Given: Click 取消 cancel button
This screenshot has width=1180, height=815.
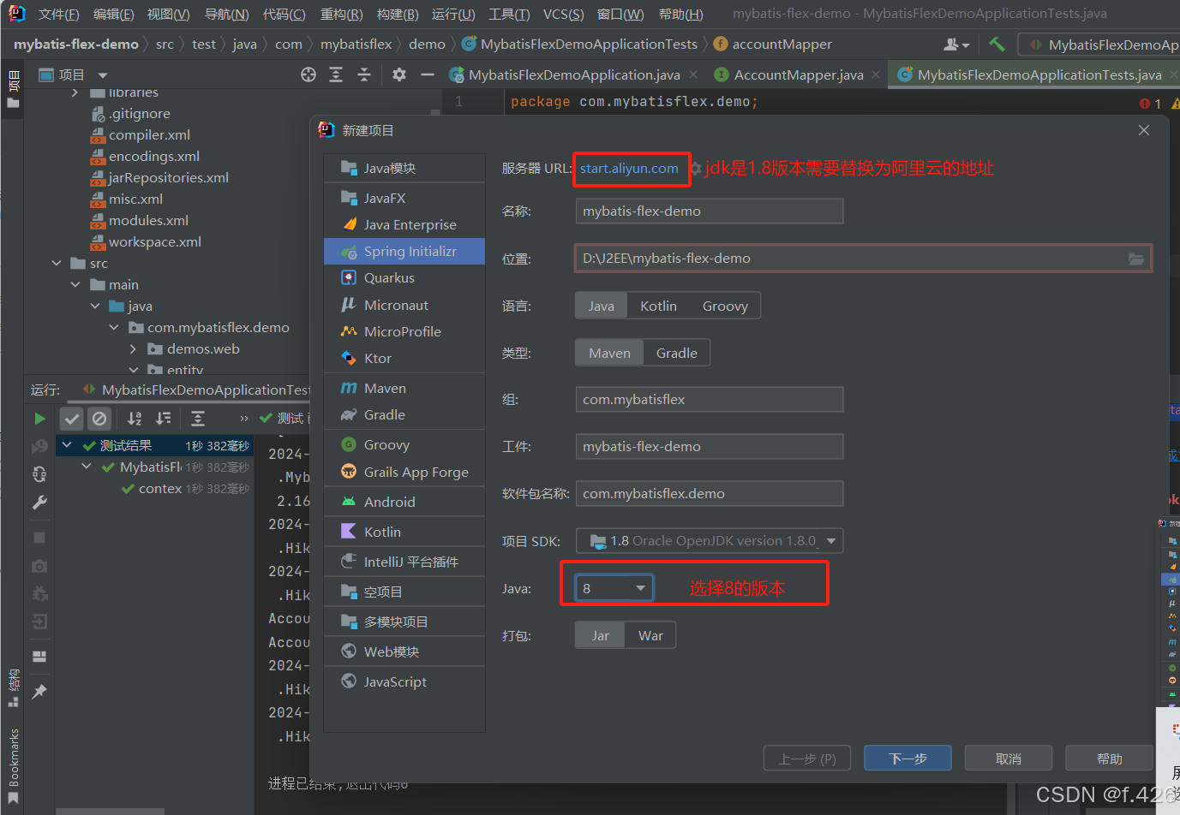Looking at the screenshot, I should [1009, 758].
